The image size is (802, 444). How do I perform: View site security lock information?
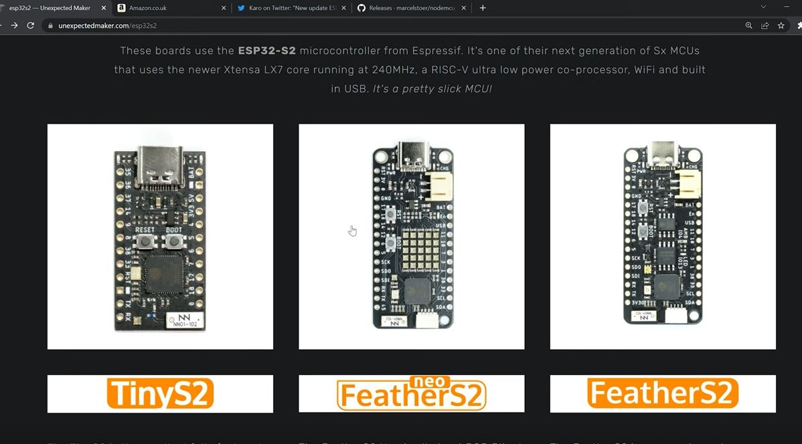point(50,25)
